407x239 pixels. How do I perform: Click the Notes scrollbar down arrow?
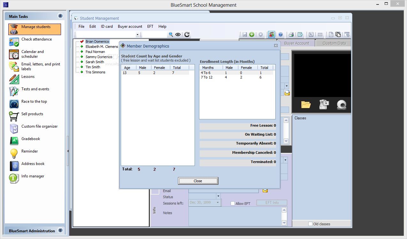(284, 223)
